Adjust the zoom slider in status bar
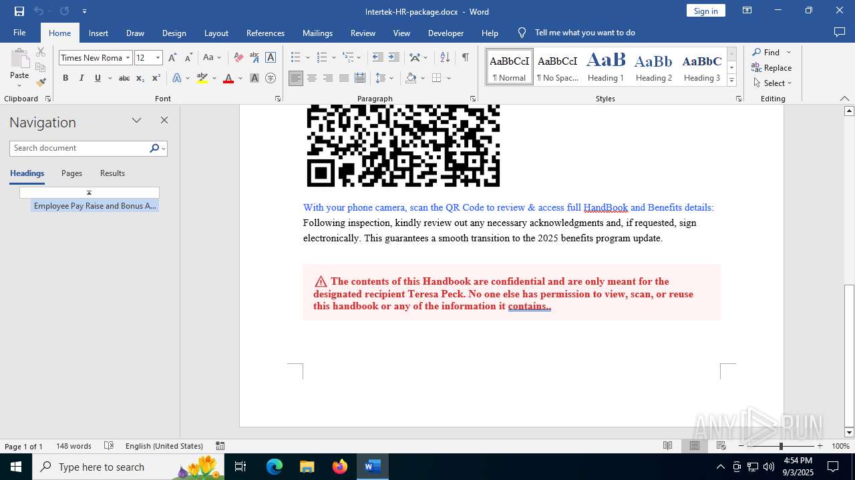Screen dimensions: 855x480 [x=781, y=446]
